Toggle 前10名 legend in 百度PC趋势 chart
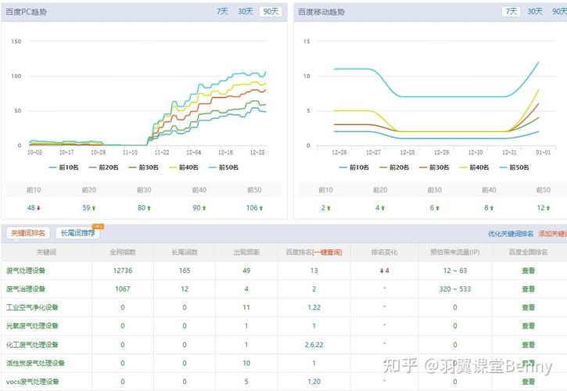The image size is (567, 391). pyautogui.click(x=66, y=167)
